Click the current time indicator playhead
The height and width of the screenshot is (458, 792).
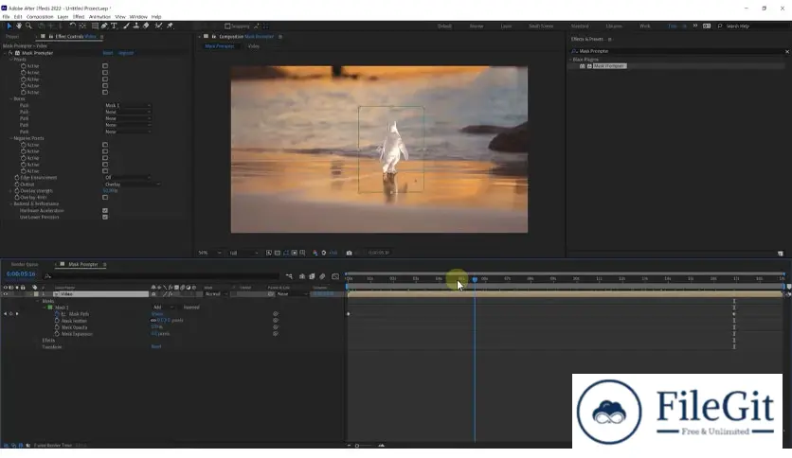(475, 279)
